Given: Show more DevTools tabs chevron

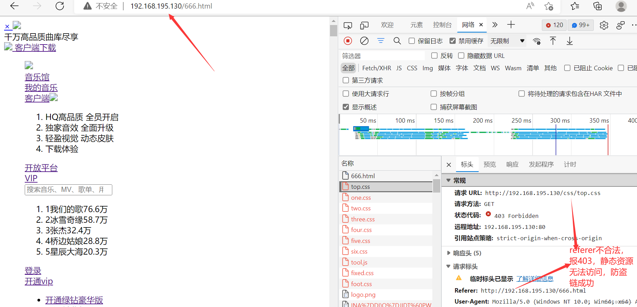Looking at the screenshot, I should 495,25.
